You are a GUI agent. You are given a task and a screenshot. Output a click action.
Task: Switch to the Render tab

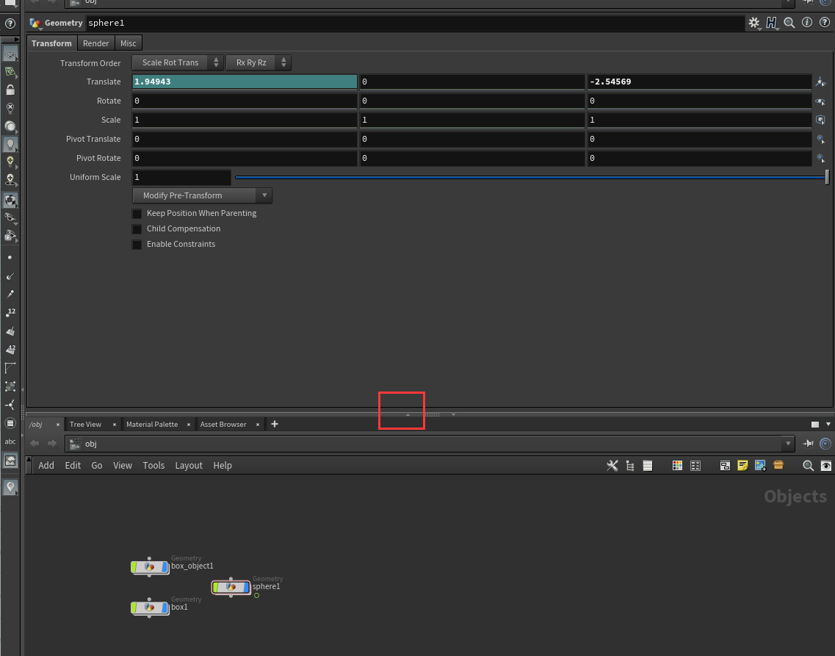pos(96,43)
